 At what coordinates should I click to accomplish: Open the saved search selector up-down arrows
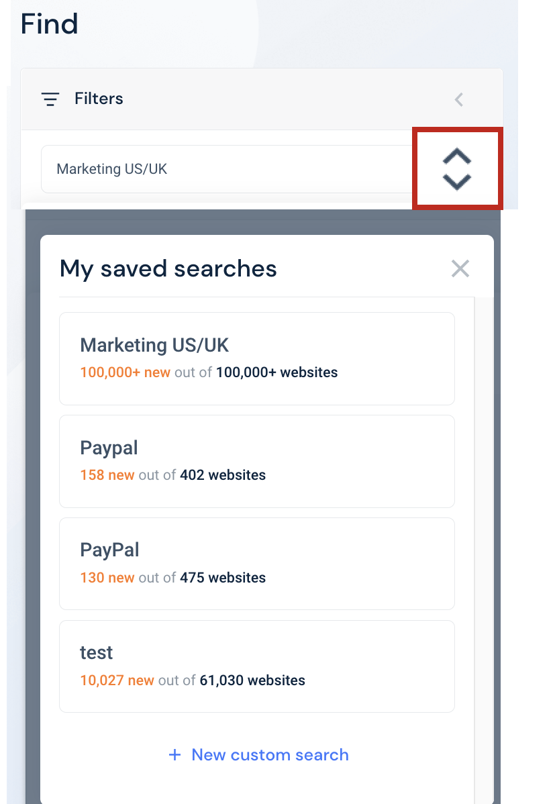click(x=457, y=169)
